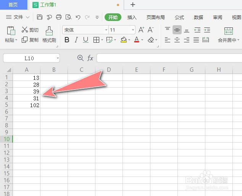Open a new tab with plus button
The image size is (242, 196).
click(133, 5)
